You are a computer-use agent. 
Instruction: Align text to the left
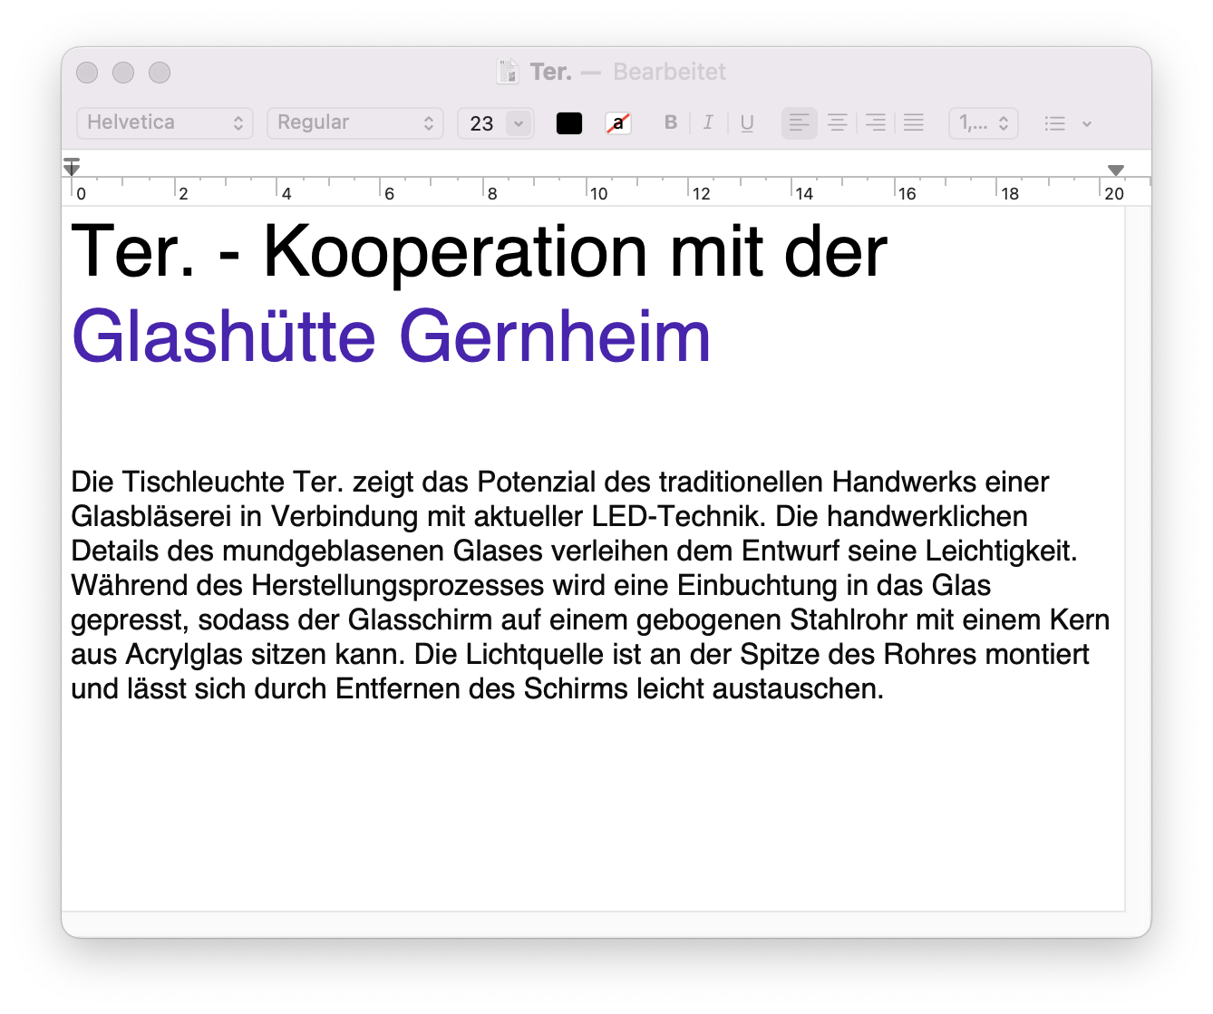799,122
